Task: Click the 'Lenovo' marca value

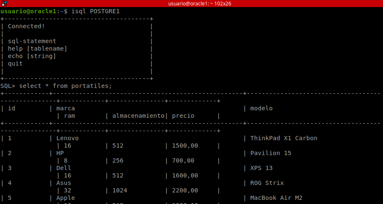Action: (68, 138)
